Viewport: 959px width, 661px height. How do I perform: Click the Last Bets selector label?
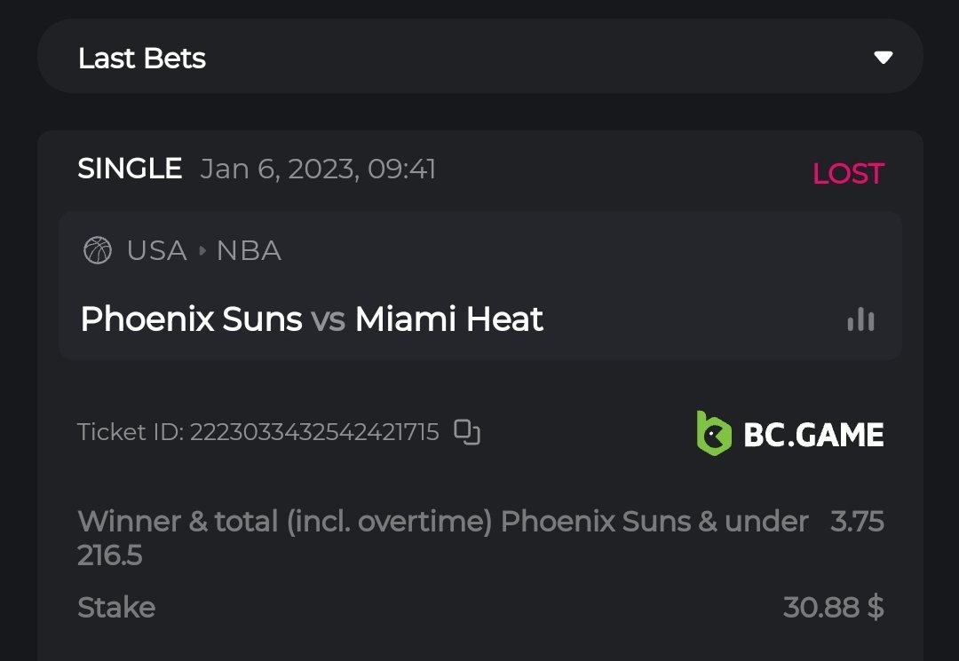pyautogui.click(x=142, y=59)
